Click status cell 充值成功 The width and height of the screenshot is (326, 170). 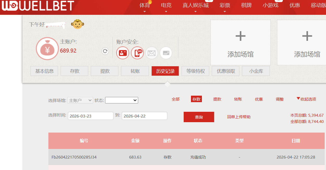(198, 157)
